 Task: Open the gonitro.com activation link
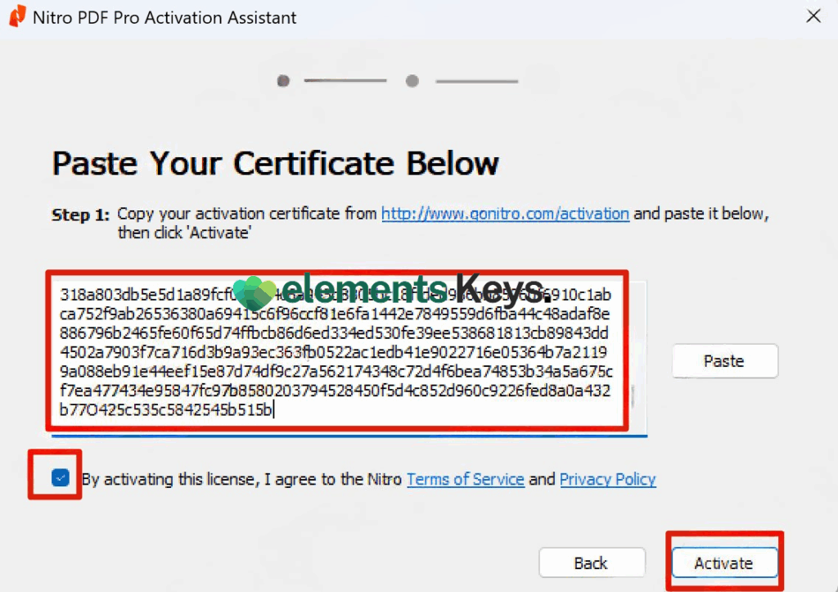point(505,213)
